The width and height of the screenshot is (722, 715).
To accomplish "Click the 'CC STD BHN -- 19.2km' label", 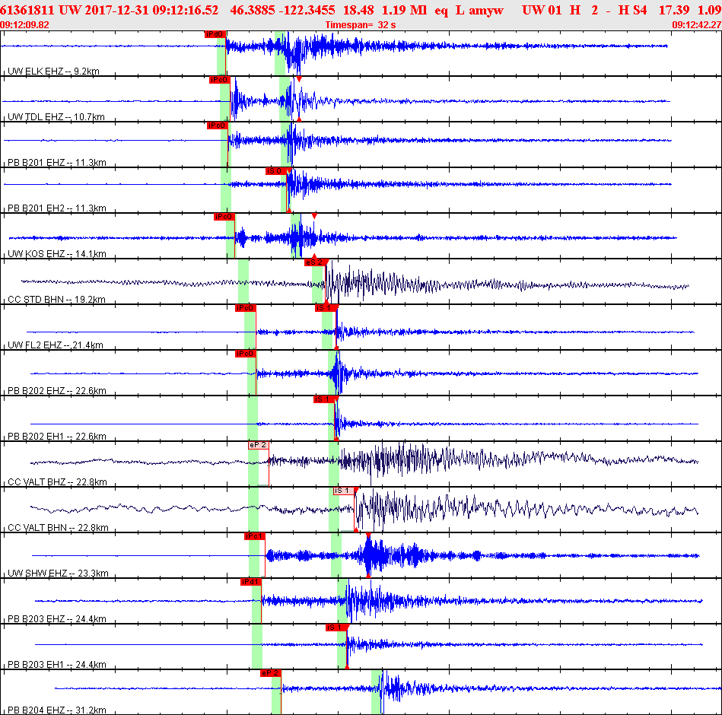I will (56, 299).
